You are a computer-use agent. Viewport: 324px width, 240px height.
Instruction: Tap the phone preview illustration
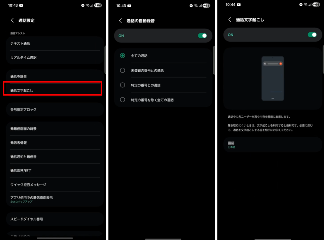click(x=273, y=78)
